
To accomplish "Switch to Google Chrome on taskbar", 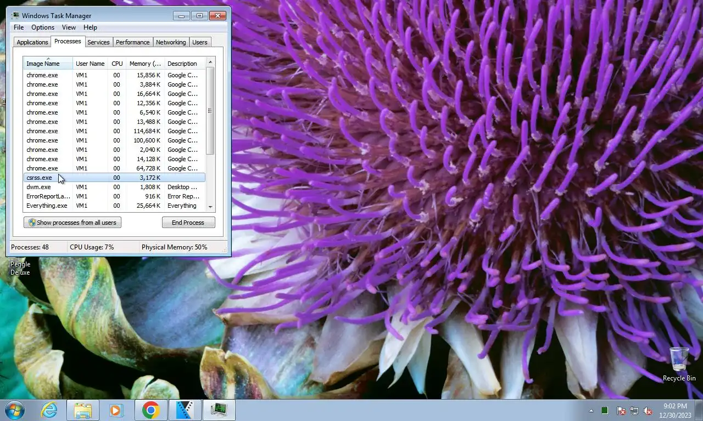I will pos(150,410).
